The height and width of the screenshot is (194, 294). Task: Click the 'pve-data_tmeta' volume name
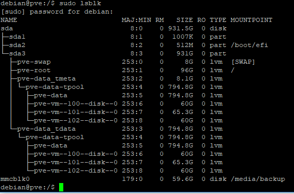pos(47,79)
